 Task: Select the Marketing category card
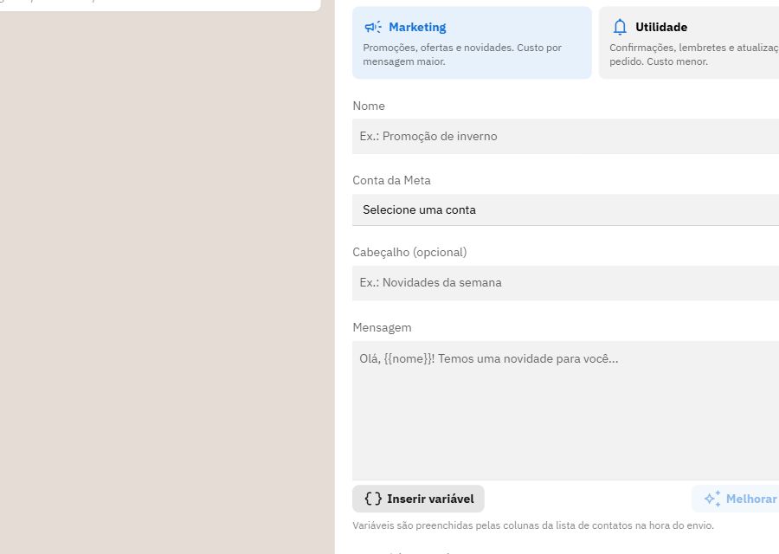pos(472,42)
